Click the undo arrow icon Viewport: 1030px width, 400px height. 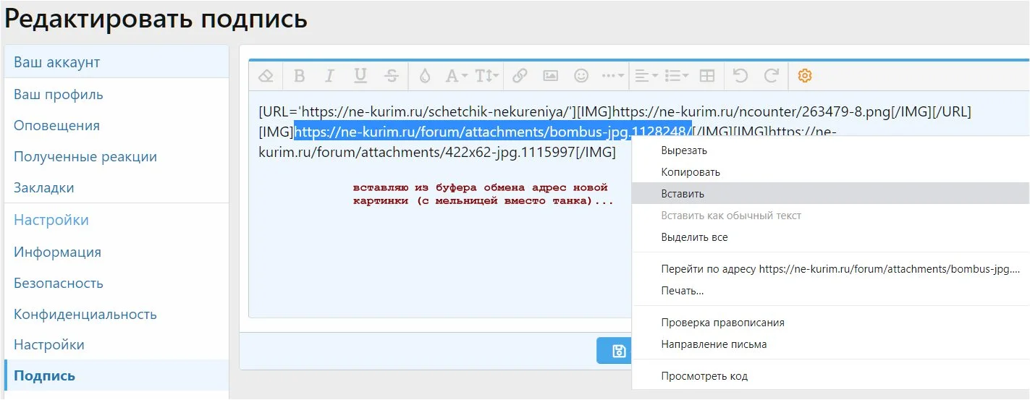pos(740,75)
